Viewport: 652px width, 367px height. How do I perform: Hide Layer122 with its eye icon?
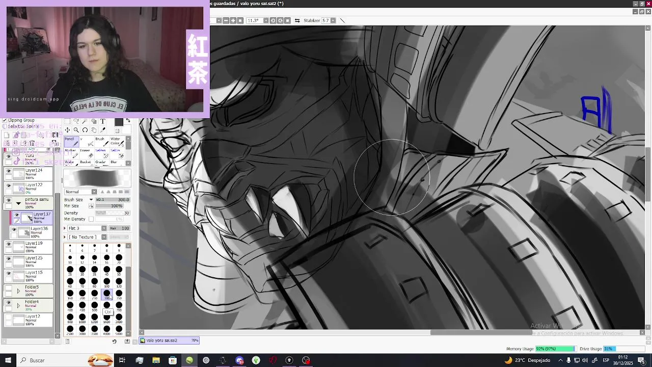tap(8, 187)
